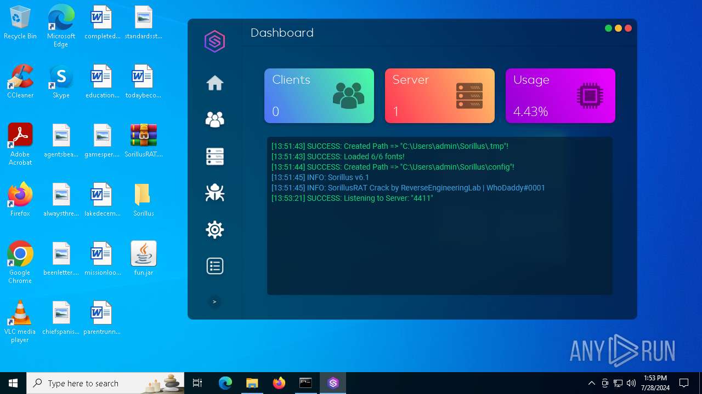
Task: Select the Firefox desktop icon
Action: (x=20, y=200)
